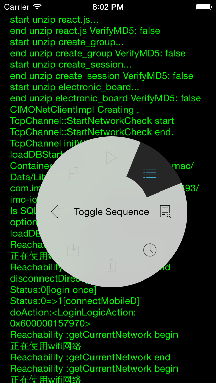The image size is (216, 383).
Task: Select the Play icon in the radial menu
Action: [x=111, y=157]
